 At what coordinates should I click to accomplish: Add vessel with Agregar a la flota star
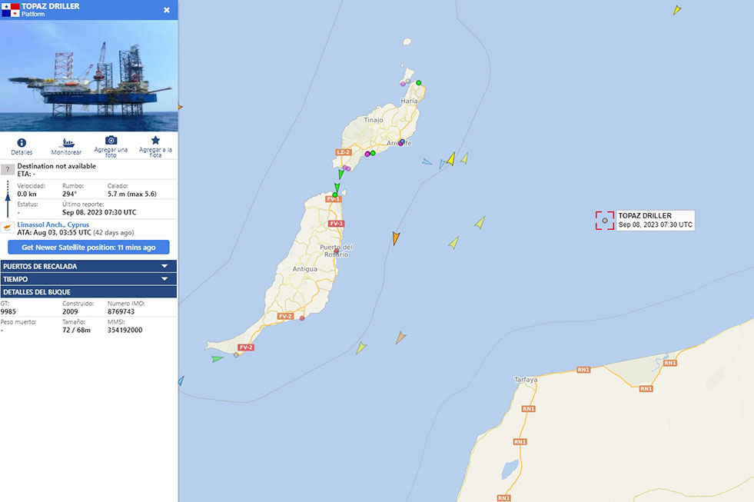coord(155,140)
